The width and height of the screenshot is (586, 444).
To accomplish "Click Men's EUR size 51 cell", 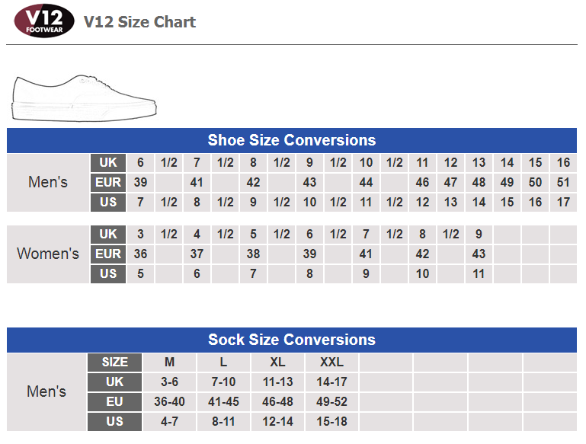I will tap(563, 183).
